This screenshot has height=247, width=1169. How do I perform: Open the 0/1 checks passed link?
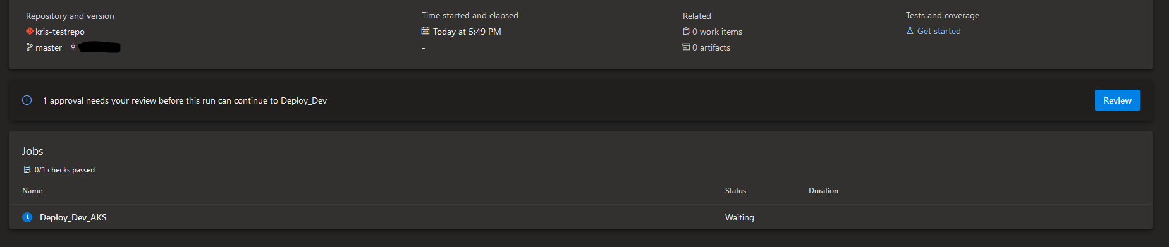tap(64, 170)
